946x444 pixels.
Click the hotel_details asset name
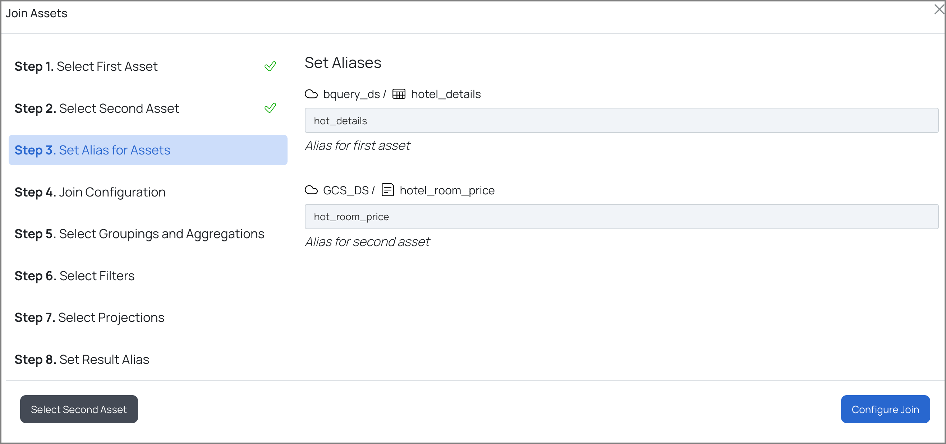(446, 94)
